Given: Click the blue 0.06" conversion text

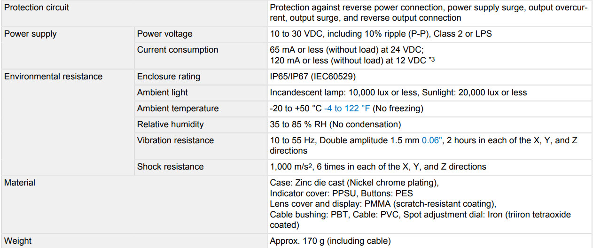Looking at the screenshot, I should point(432,140).
